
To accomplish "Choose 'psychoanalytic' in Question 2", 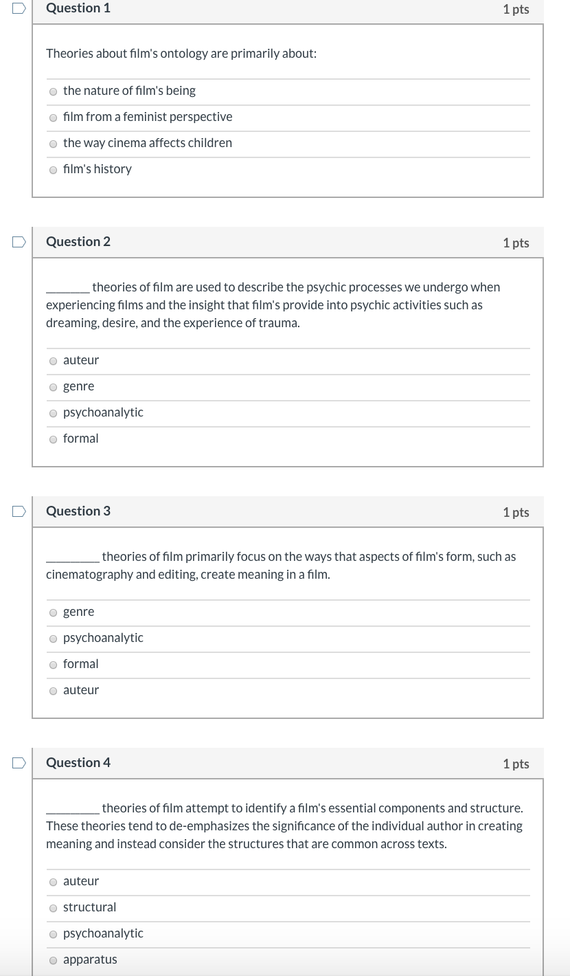I will click(x=53, y=413).
